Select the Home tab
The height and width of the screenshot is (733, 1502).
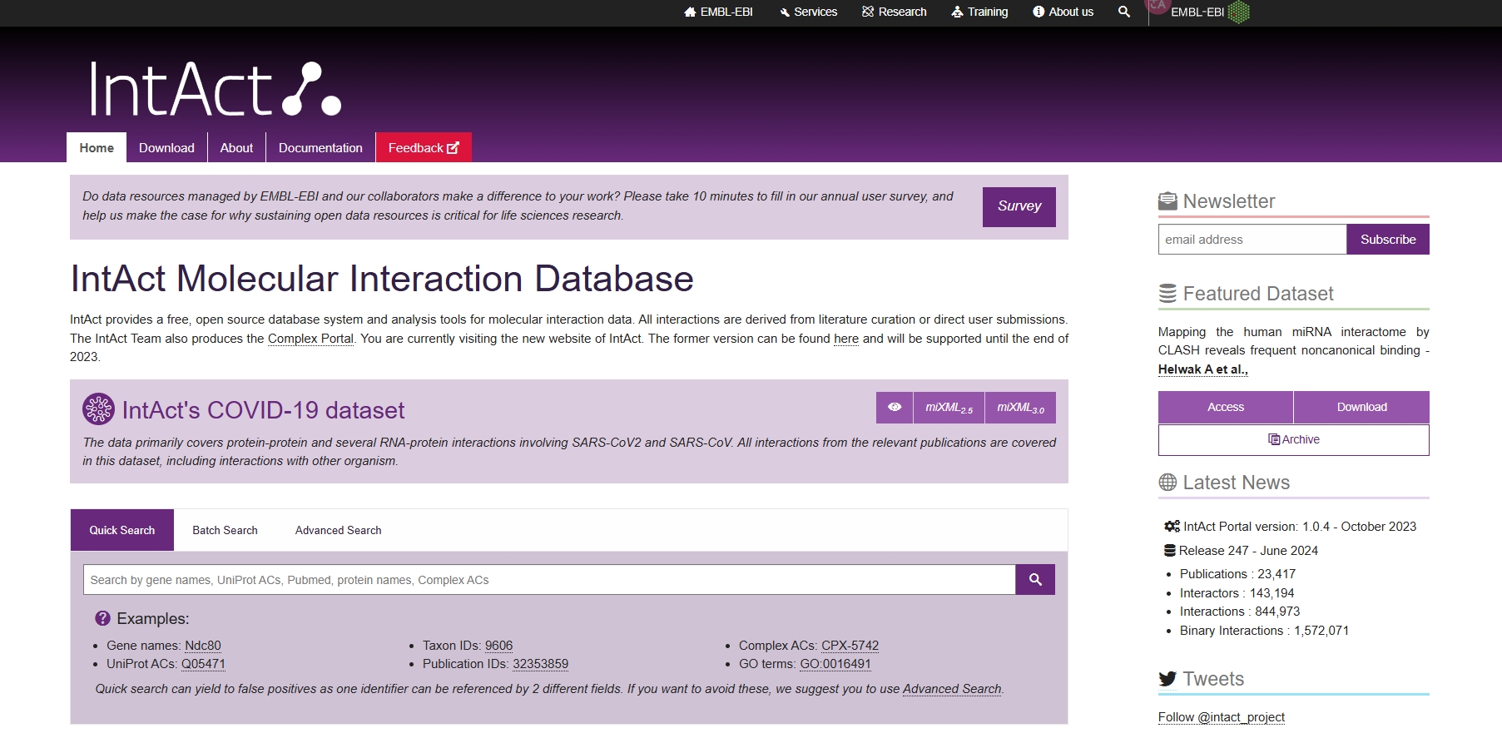point(97,147)
